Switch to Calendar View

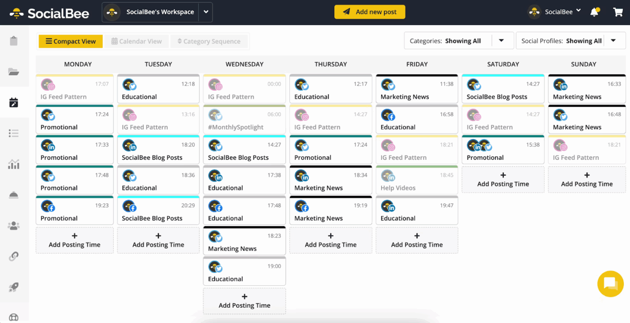click(136, 41)
